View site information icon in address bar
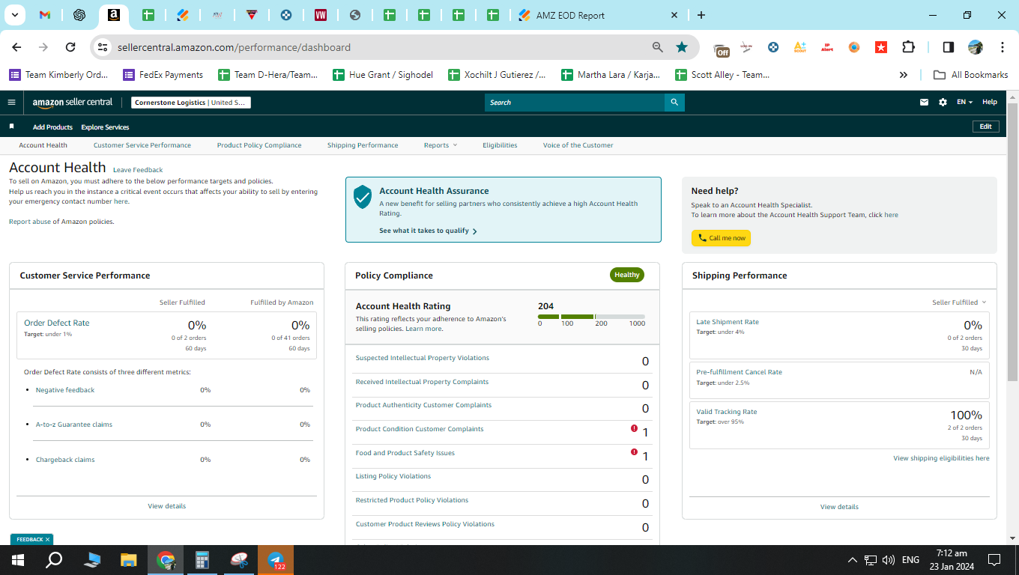Screen dimensions: 1019x575 point(103,47)
